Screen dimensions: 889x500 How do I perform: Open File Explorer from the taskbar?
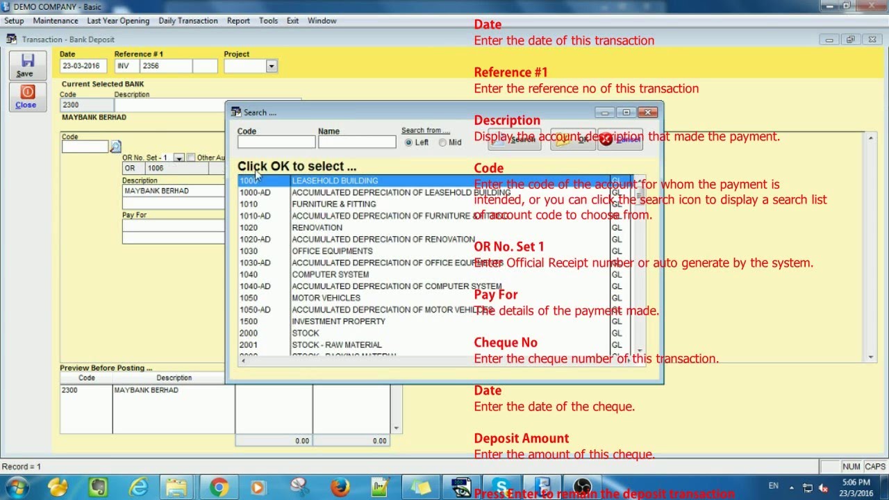click(177, 487)
